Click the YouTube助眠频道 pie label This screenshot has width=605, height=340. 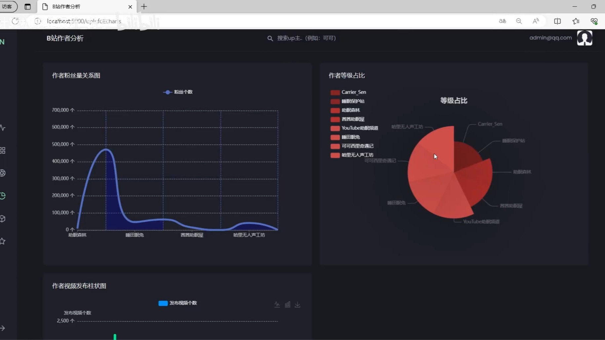coord(481,221)
